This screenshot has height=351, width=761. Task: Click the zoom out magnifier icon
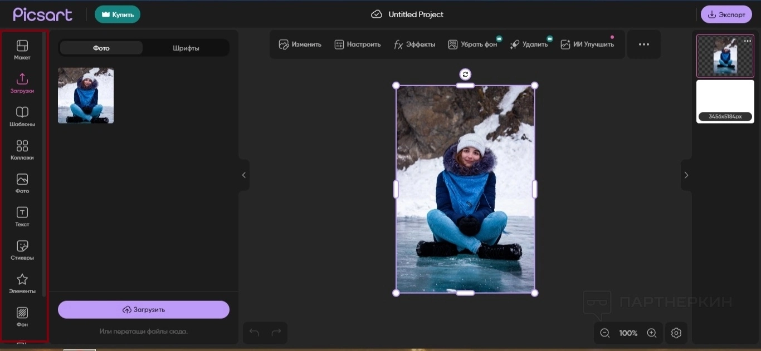pos(605,333)
